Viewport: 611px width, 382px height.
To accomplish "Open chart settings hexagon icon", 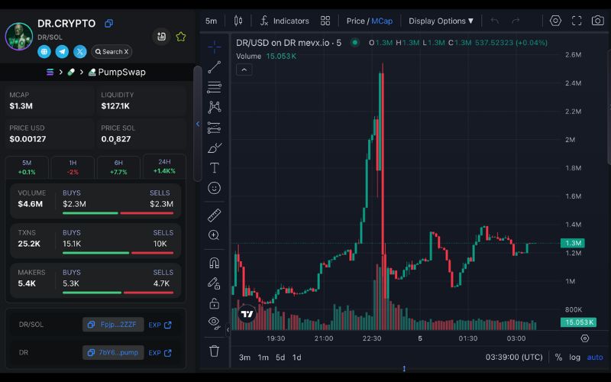I will (556, 21).
